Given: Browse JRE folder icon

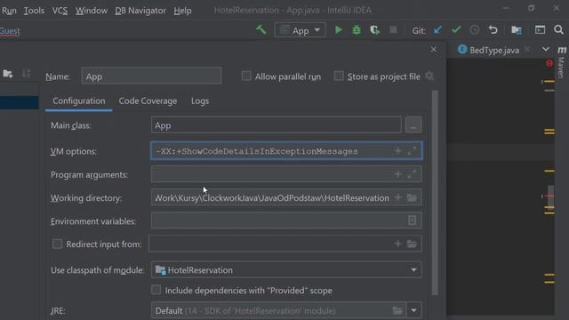Looking at the screenshot, I should point(397,310).
